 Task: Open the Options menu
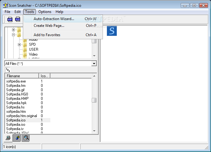click(45, 12)
